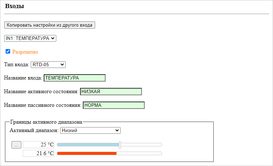Click the chevron arrow on RTD-05 selector
273x166 pixels.
pos(62,64)
